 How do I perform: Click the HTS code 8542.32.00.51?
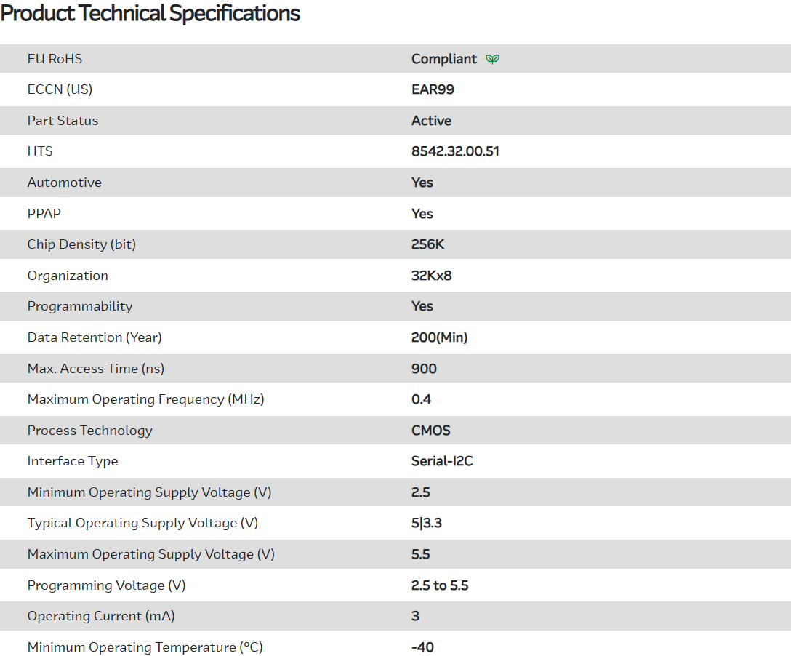(x=455, y=151)
